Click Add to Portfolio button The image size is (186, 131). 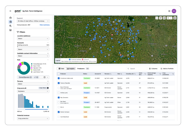point(167,69)
